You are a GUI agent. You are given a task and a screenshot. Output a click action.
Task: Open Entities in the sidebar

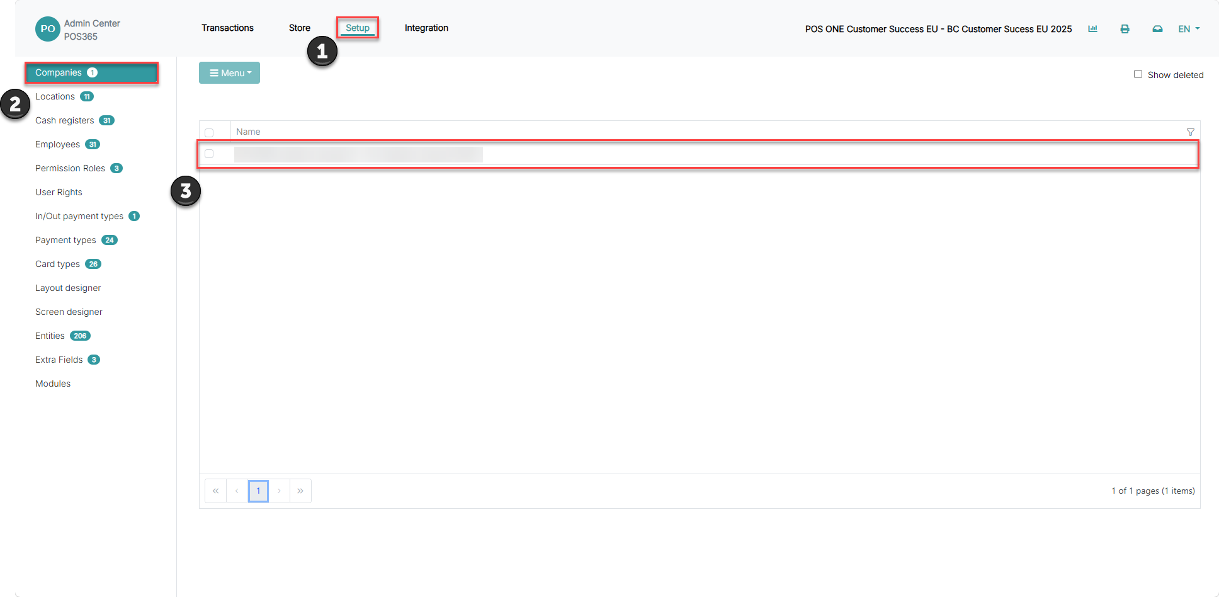[x=50, y=336]
